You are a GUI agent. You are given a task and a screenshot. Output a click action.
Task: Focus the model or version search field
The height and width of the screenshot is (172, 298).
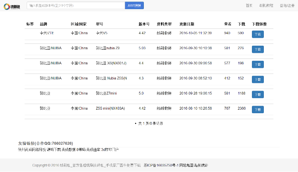[x=76, y=6]
